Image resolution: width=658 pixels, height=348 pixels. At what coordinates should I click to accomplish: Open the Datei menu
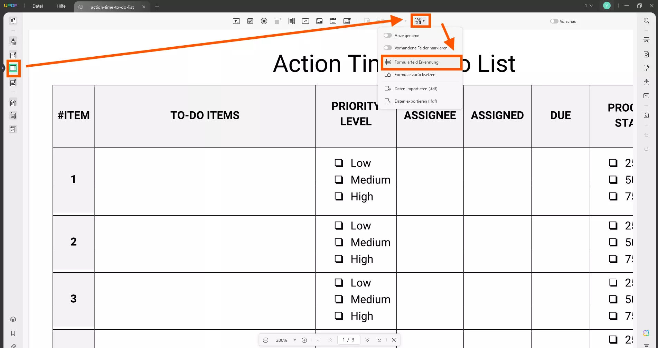pos(38,6)
